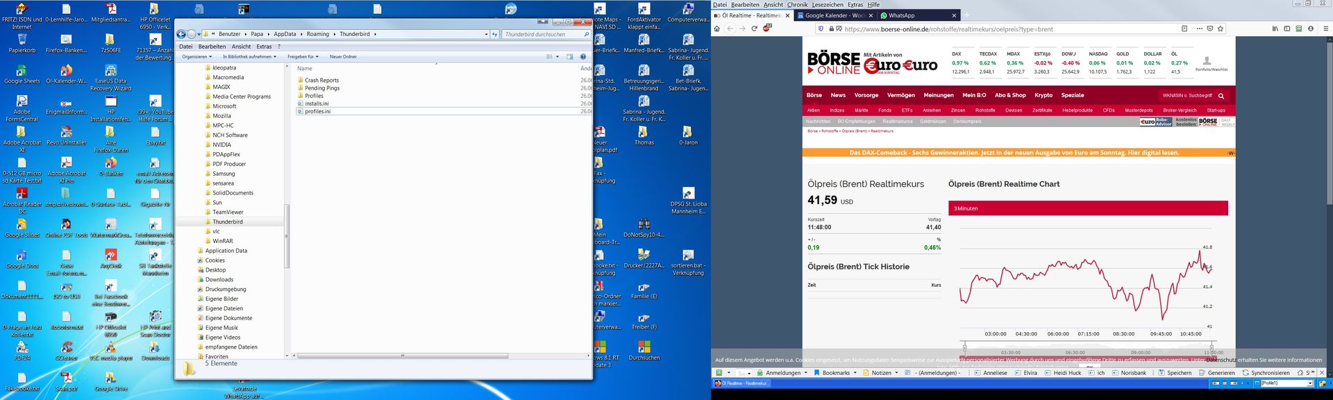Bookmark this page with the star icon
This screenshot has width=1333, height=400.
pyautogui.click(x=1221, y=28)
